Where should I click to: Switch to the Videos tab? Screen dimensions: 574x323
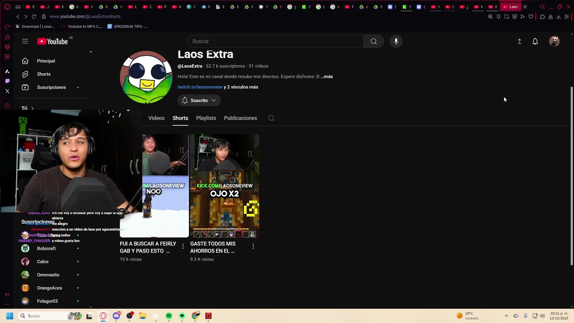(157, 118)
